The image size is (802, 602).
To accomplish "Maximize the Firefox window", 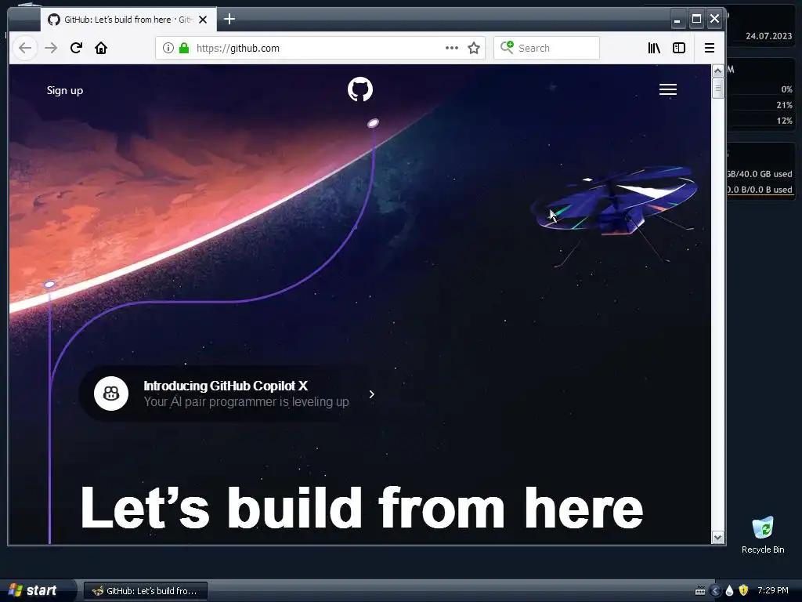I will (x=696, y=20).
